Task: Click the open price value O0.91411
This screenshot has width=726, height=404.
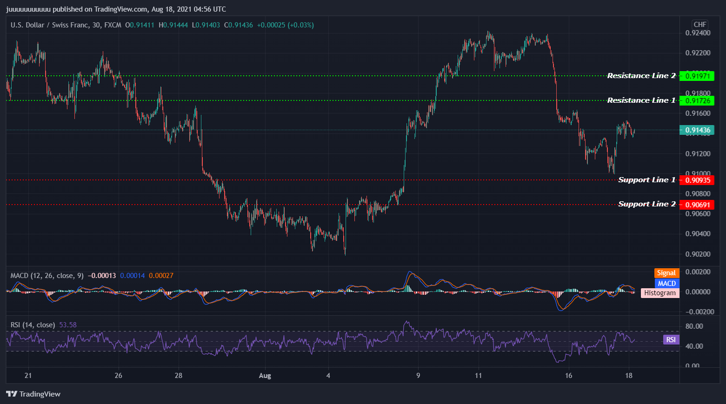Action: click(x=140, y=25)
